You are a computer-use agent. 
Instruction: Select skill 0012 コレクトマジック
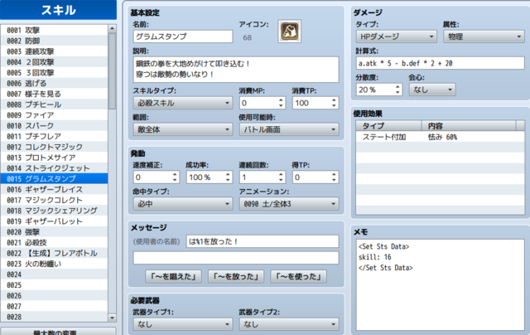pos(54,147)
